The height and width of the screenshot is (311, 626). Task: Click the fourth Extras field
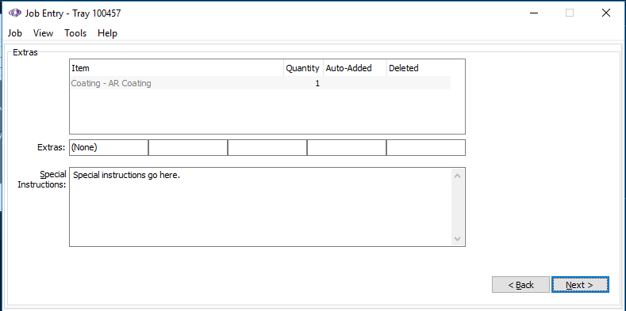tap(346, 147)
